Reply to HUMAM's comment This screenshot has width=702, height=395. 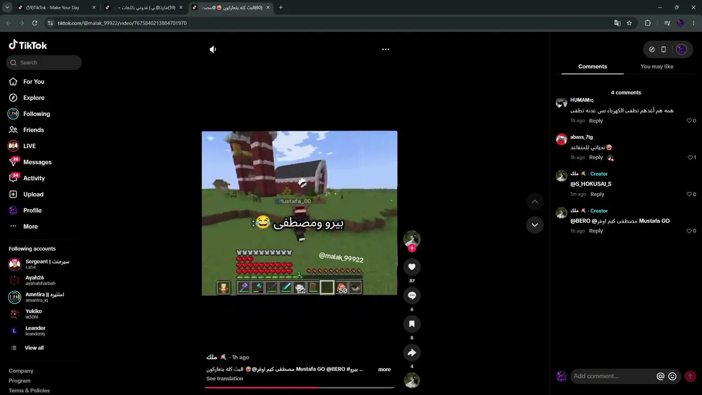click(x=596, y=121)
